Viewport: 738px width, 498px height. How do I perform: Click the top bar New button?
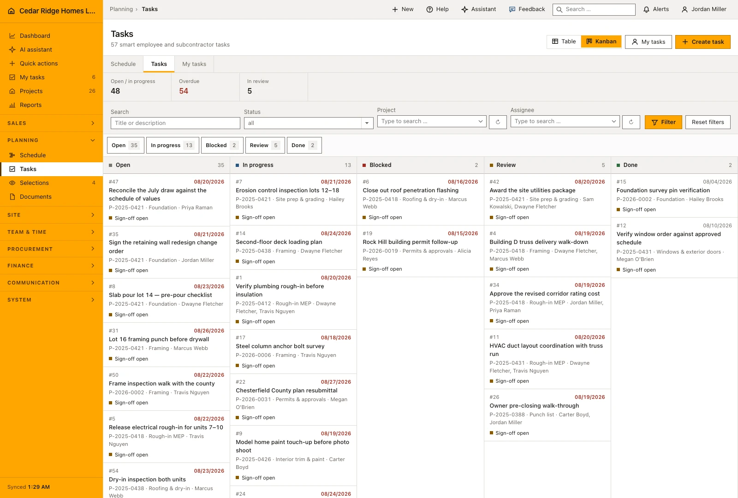click(403, 9)
